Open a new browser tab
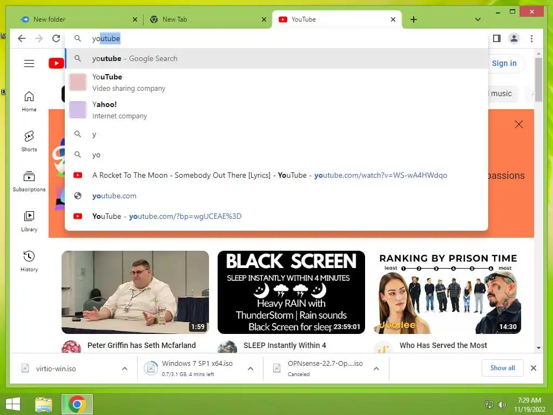 (x=413, y=19)
